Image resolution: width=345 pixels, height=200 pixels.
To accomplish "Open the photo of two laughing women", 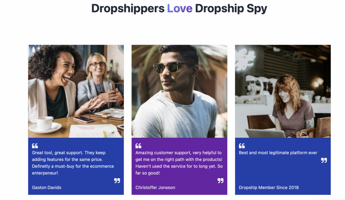I will tap(76, 91).
